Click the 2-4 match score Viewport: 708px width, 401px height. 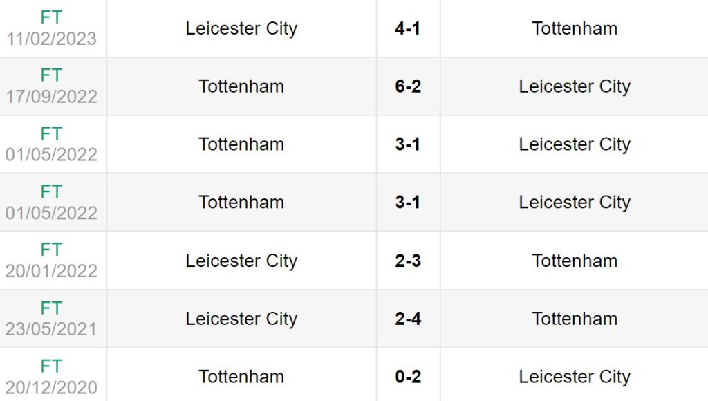[x=408, y=319]
